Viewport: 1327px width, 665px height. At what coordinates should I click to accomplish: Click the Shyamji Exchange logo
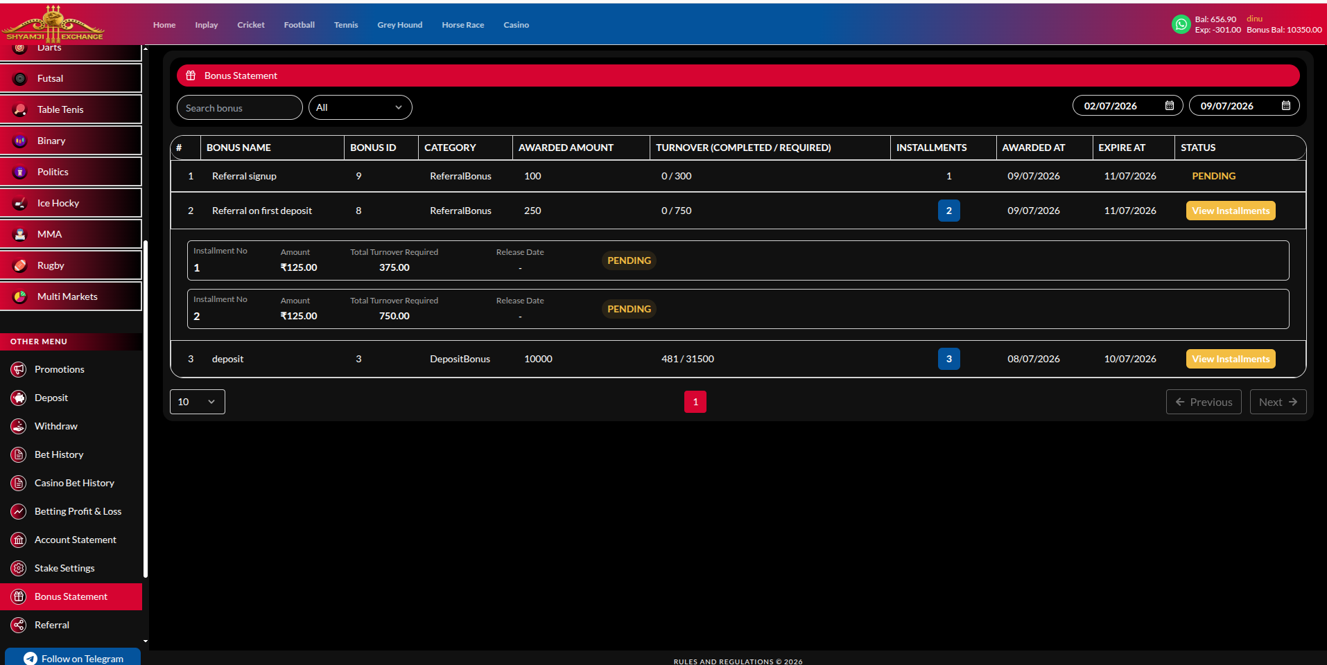pyautogui.click(x=53, y=24)
